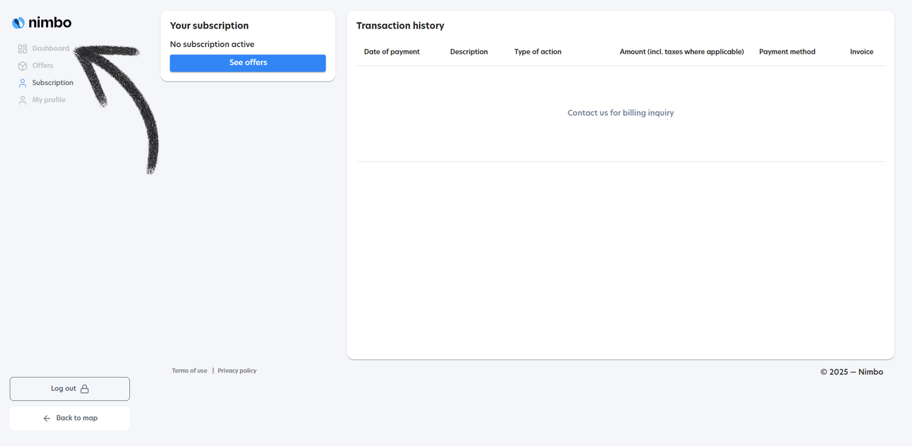Click the Transaction history heading
The width and height of the screenshot is (912, 446).
click(400, 26)
